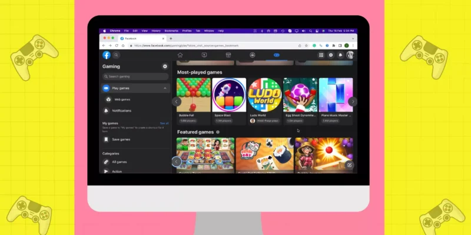Select the Gaming controller tab icon
This screenshot has width=471, height=235.
277,55
